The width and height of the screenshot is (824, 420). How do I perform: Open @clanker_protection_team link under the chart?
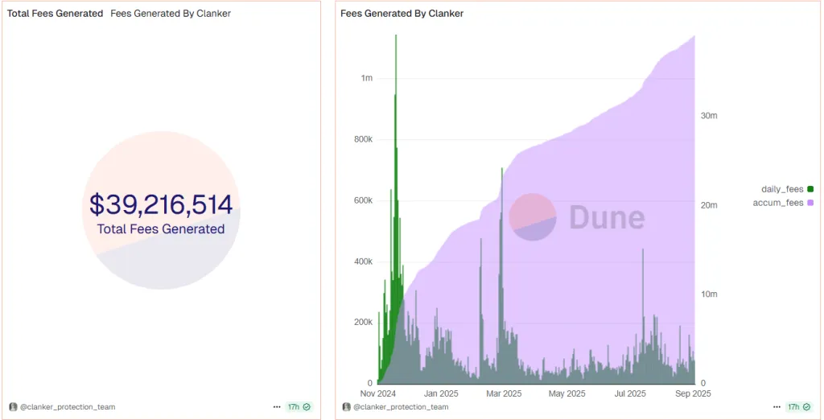point(401,407)
